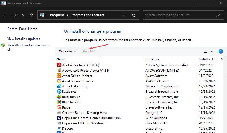Viewport: 227px width, 133px height.
Task: Select Apowersoft Photo Viewer V1.1.9 name
Action: 85,71
